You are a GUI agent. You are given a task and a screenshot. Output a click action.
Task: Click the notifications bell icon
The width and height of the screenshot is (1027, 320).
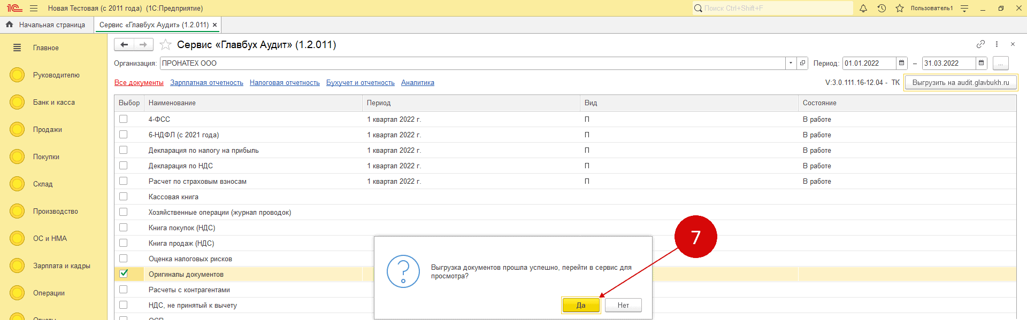(x=863, y=8)
